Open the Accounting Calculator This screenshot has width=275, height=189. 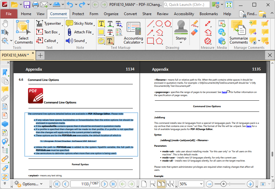click(x=134, y=31)
